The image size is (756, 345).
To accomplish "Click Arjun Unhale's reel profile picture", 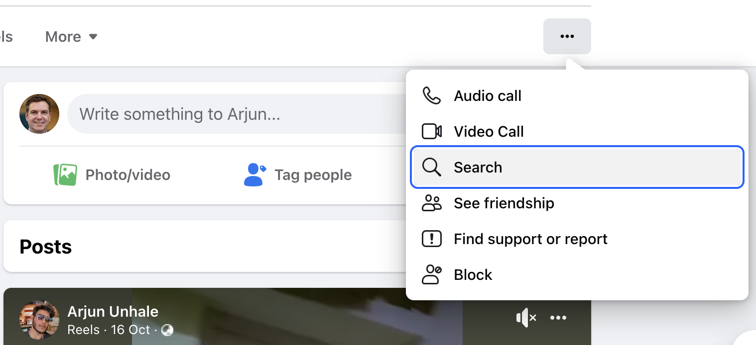I will coord(39,318).
